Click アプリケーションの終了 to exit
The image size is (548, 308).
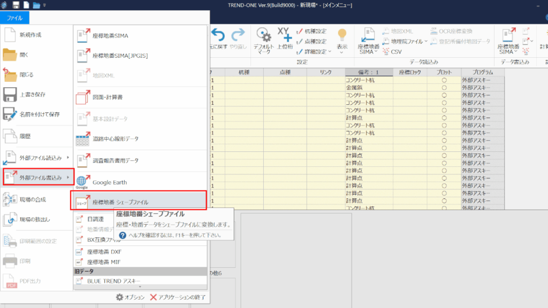click(x=178, y=297)
